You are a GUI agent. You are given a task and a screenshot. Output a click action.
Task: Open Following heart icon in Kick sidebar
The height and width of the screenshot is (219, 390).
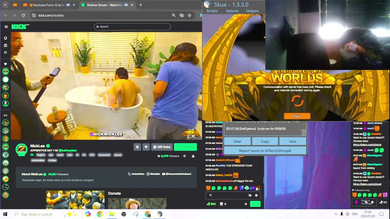[x=5, y=53]
